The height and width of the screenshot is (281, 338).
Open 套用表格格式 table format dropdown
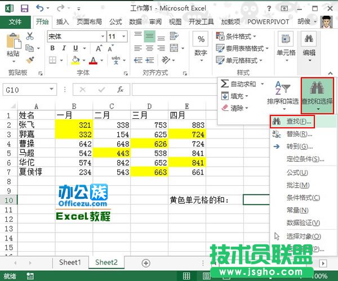242,48
